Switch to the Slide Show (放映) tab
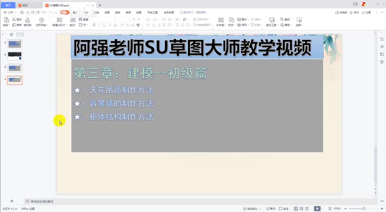 tap(118, 12)
